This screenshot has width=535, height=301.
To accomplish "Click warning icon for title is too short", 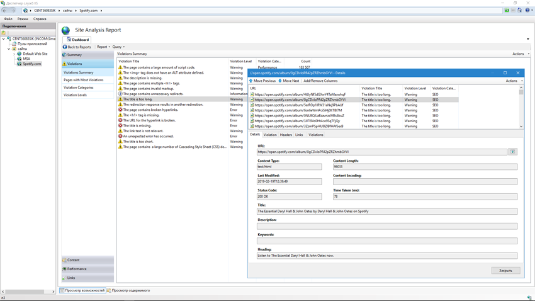I will pos(120,142).
